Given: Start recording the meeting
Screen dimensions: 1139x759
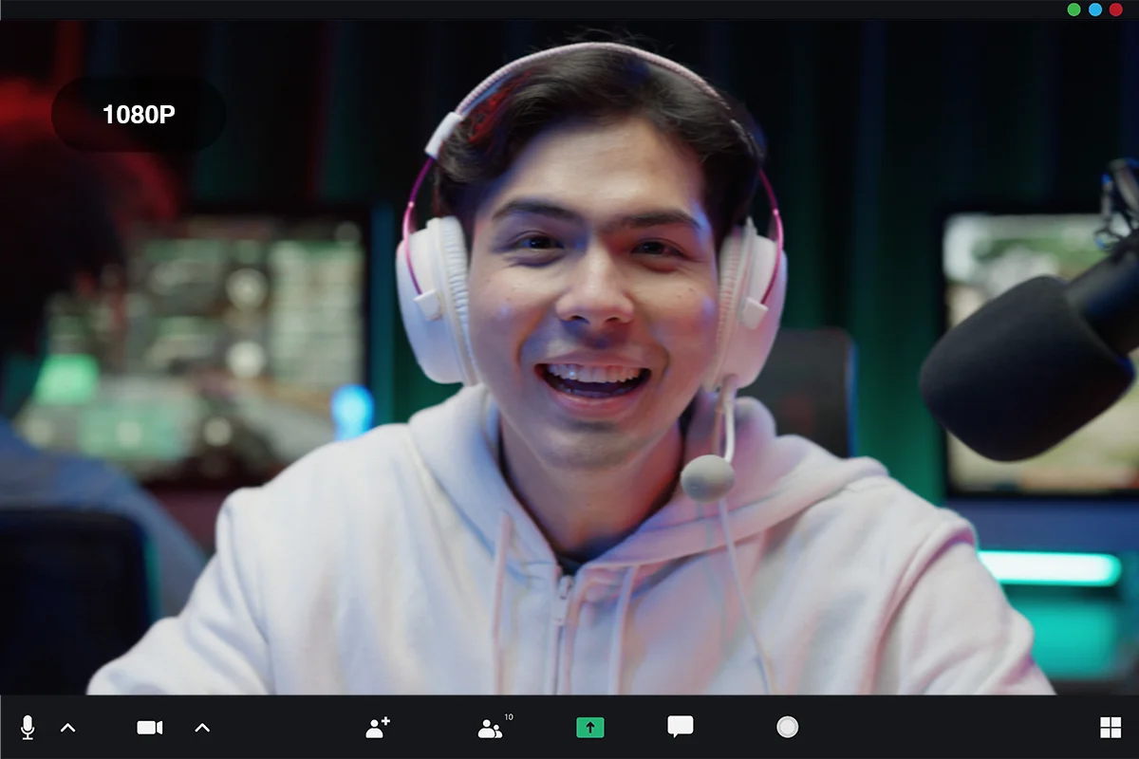Looking at the screenshot, I should tap(787, 728).
